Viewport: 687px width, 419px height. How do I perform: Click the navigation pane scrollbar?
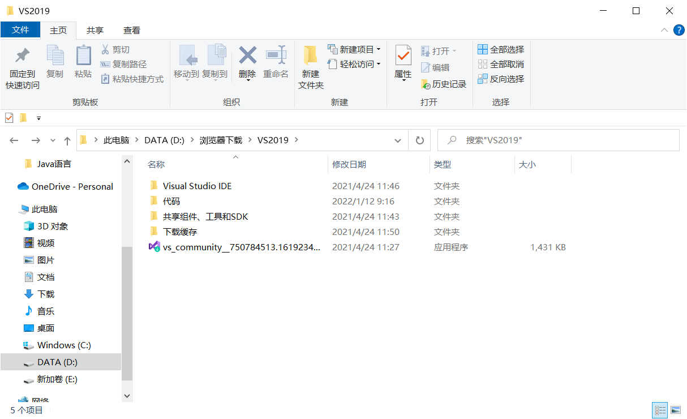coord(127,313)
